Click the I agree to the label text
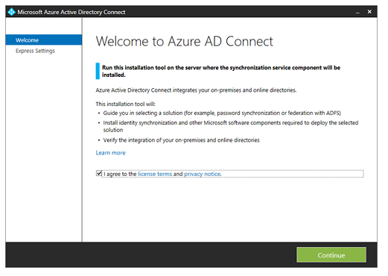 (x=120, y=174)
